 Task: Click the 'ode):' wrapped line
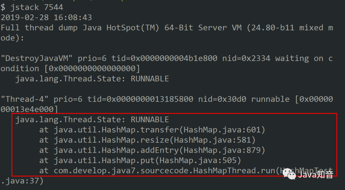point(12,38)
